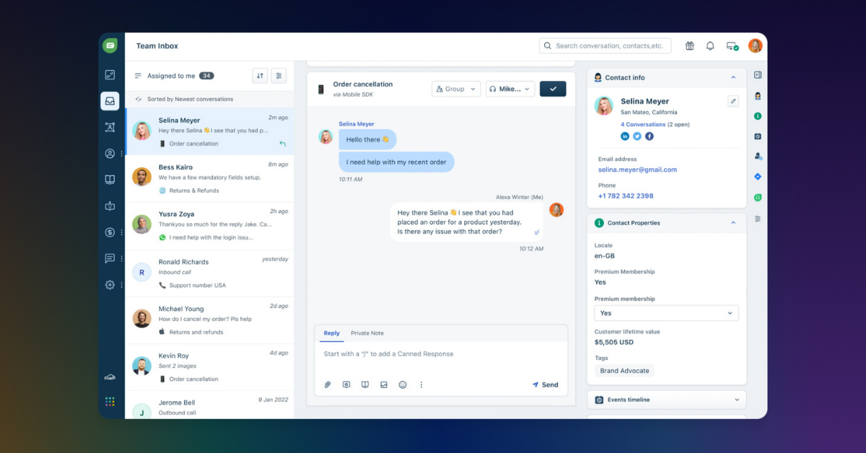Click the gift icon in top bar

pyautogui.click(x=689, y=46)
